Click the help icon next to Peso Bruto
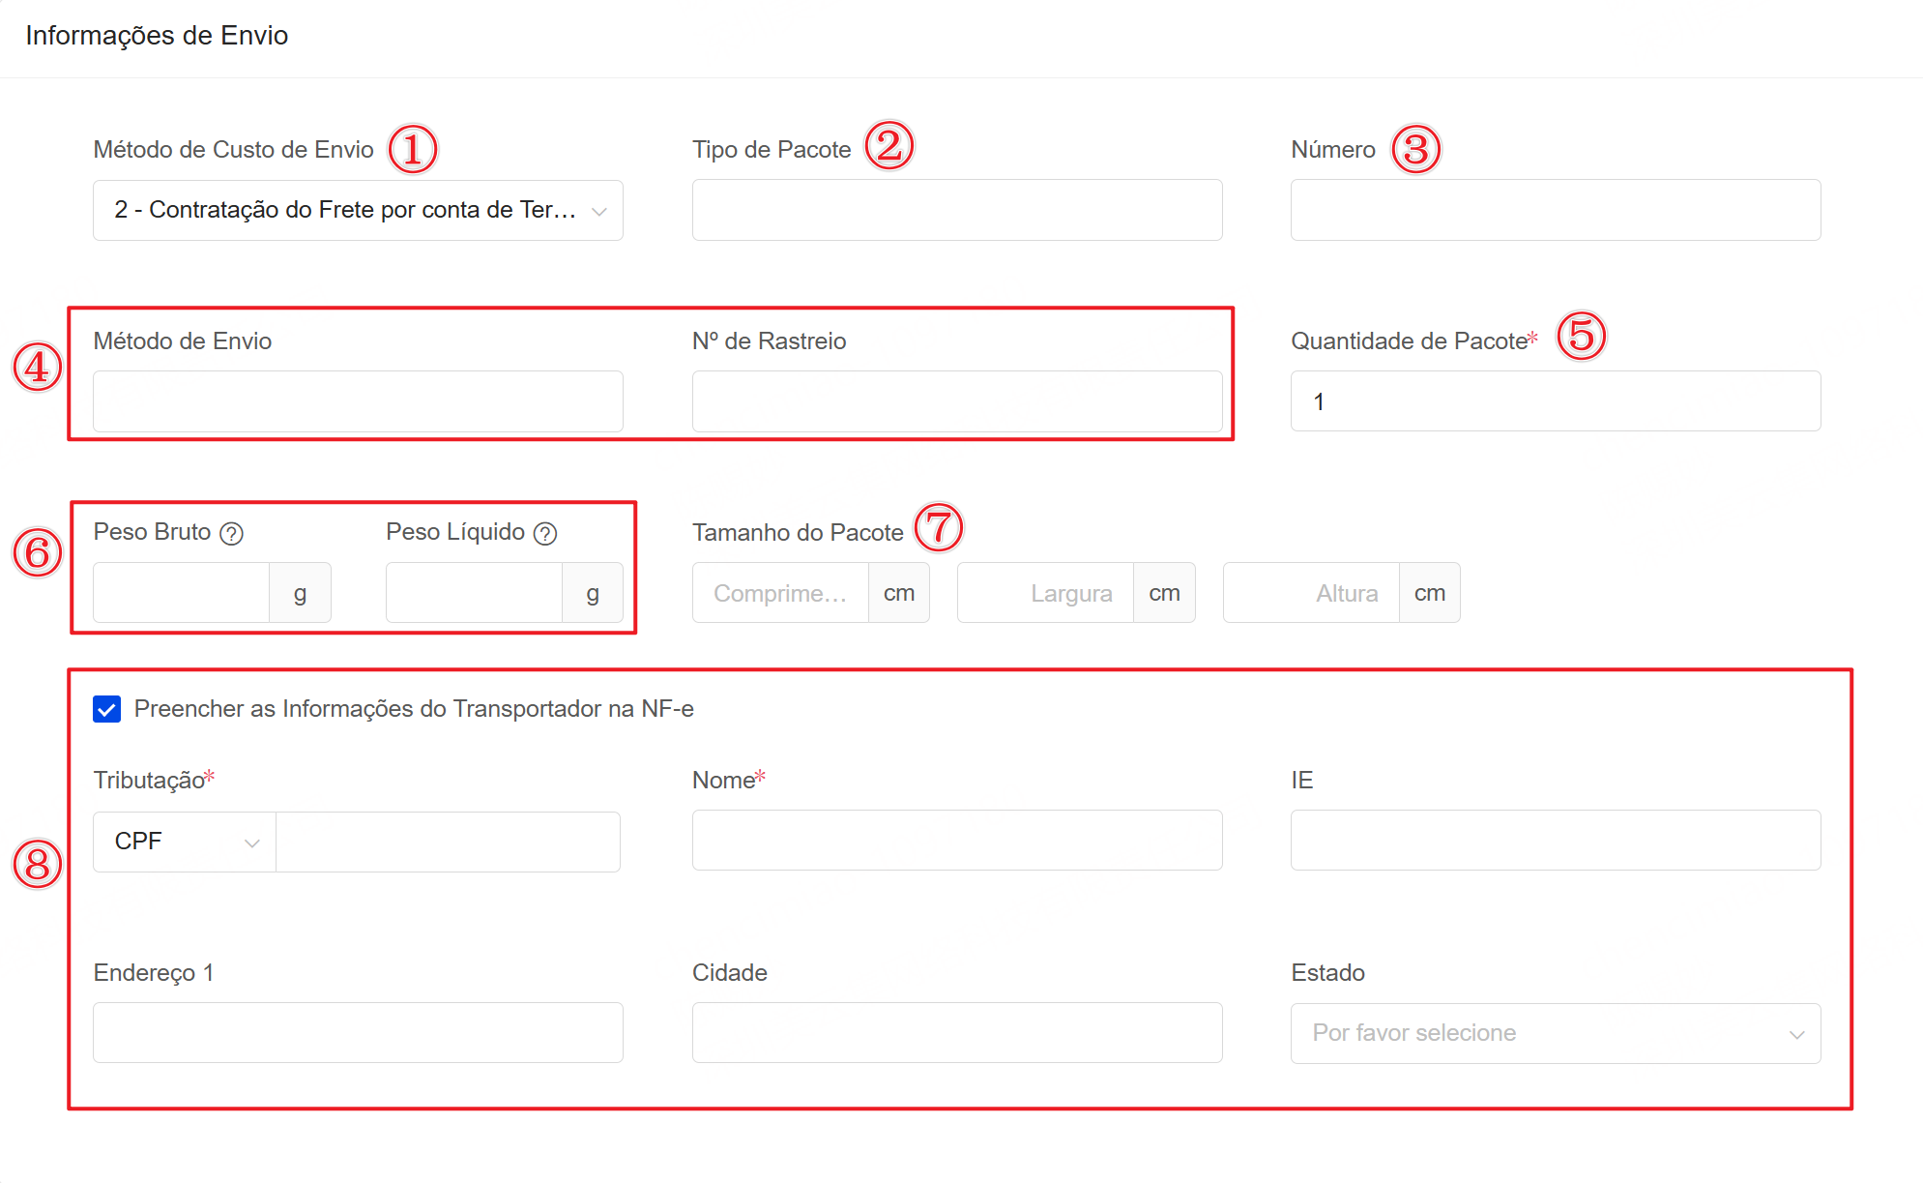The height and width of the screenshot is (1183, 1923). pos(231,534)
